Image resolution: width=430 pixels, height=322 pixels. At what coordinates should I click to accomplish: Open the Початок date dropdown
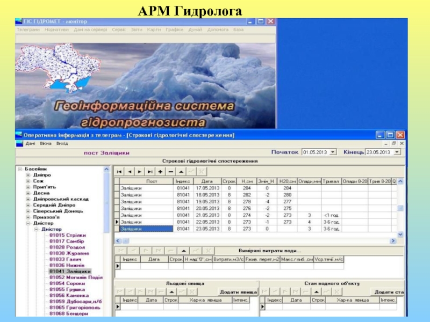[333, 152]
